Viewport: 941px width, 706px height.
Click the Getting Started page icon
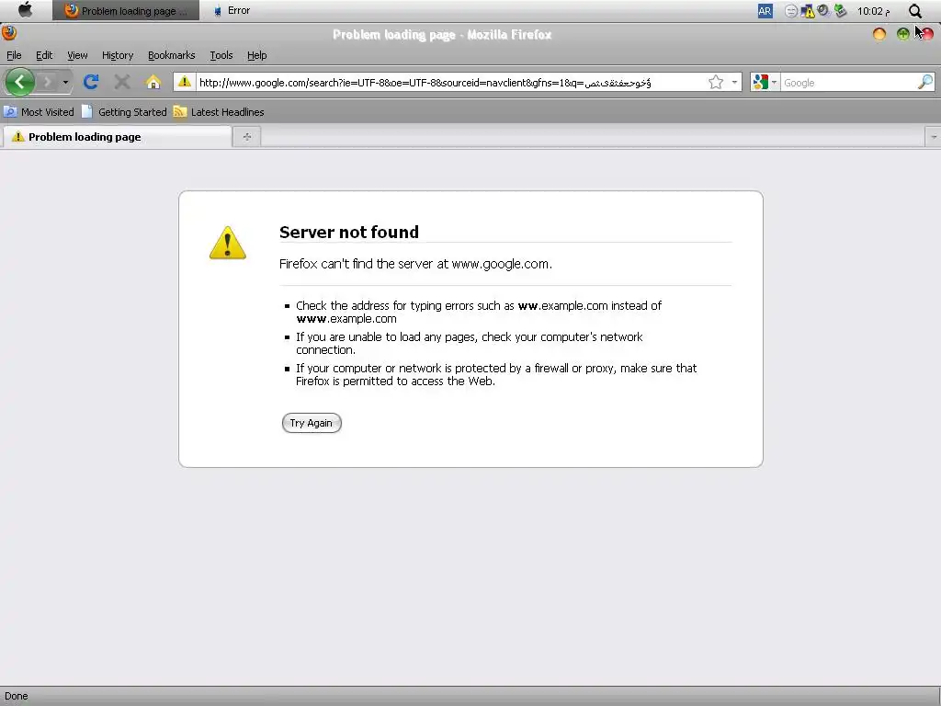click(87, 111)
